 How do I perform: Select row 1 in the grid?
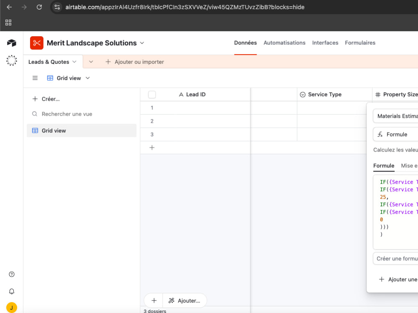pos(152,108)
